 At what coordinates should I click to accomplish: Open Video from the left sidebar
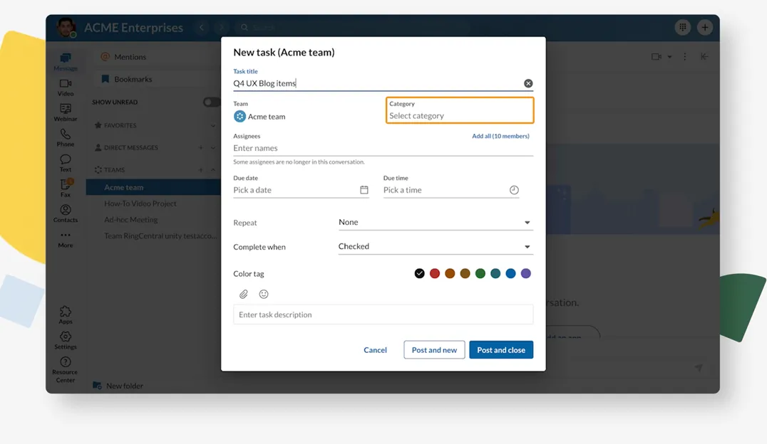[66, 87]
